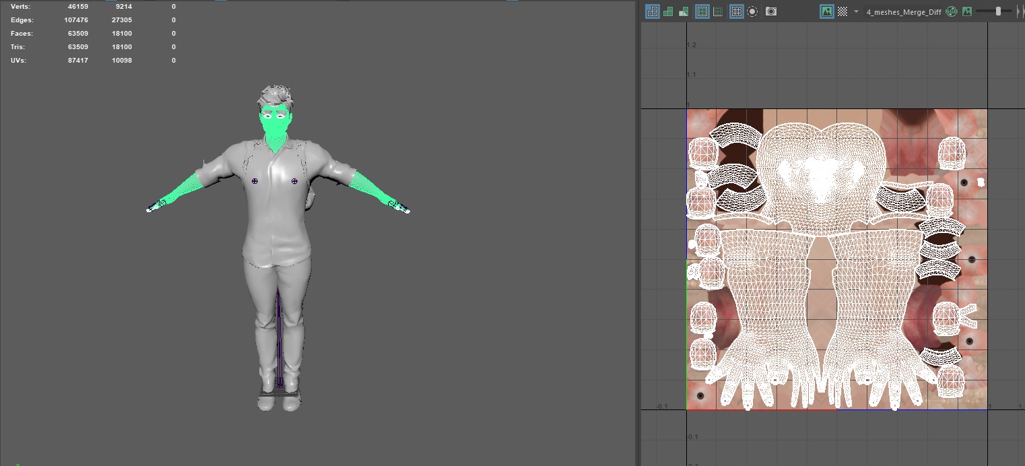1025x466 pixels.
Task: Click the UVs count 87417
Action: pos(78,61)
